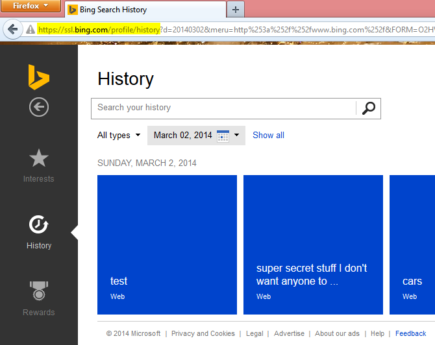Select the History clock icon
The width and height of the screenshot is (435, 345).
[39, 224]
